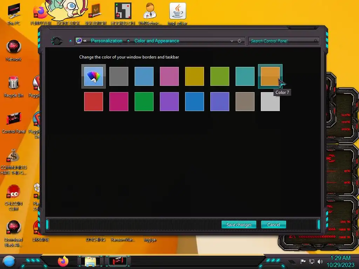
Task: Open the Start orb
Action: point(9,261)
